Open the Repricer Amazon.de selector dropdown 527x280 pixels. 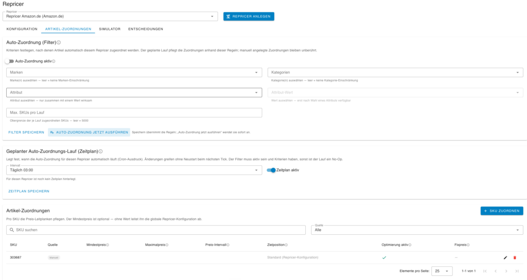pyautogui.click(x=110, y=16)
